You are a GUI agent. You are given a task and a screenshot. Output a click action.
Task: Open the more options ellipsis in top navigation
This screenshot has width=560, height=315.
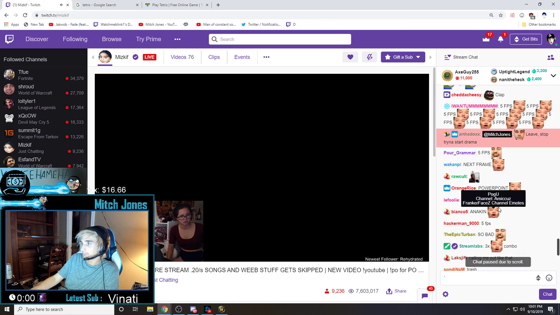click(177, 39)
